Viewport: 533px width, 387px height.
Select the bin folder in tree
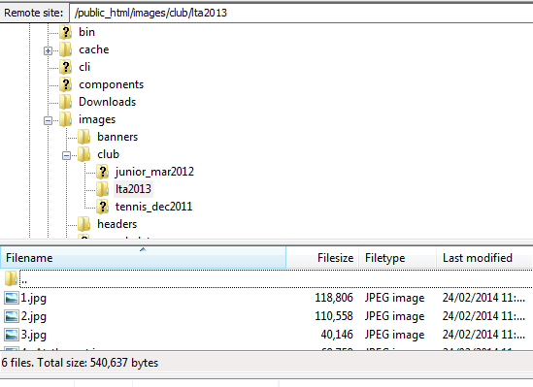pyautogui.click(x=86, y=32)
